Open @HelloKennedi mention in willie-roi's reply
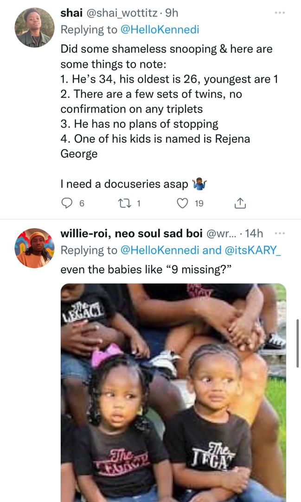 pyautogui.click(x=160, y=250)
